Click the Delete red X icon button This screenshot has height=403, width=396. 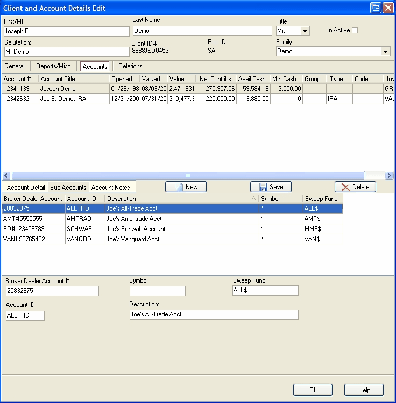tap(355, 187)
